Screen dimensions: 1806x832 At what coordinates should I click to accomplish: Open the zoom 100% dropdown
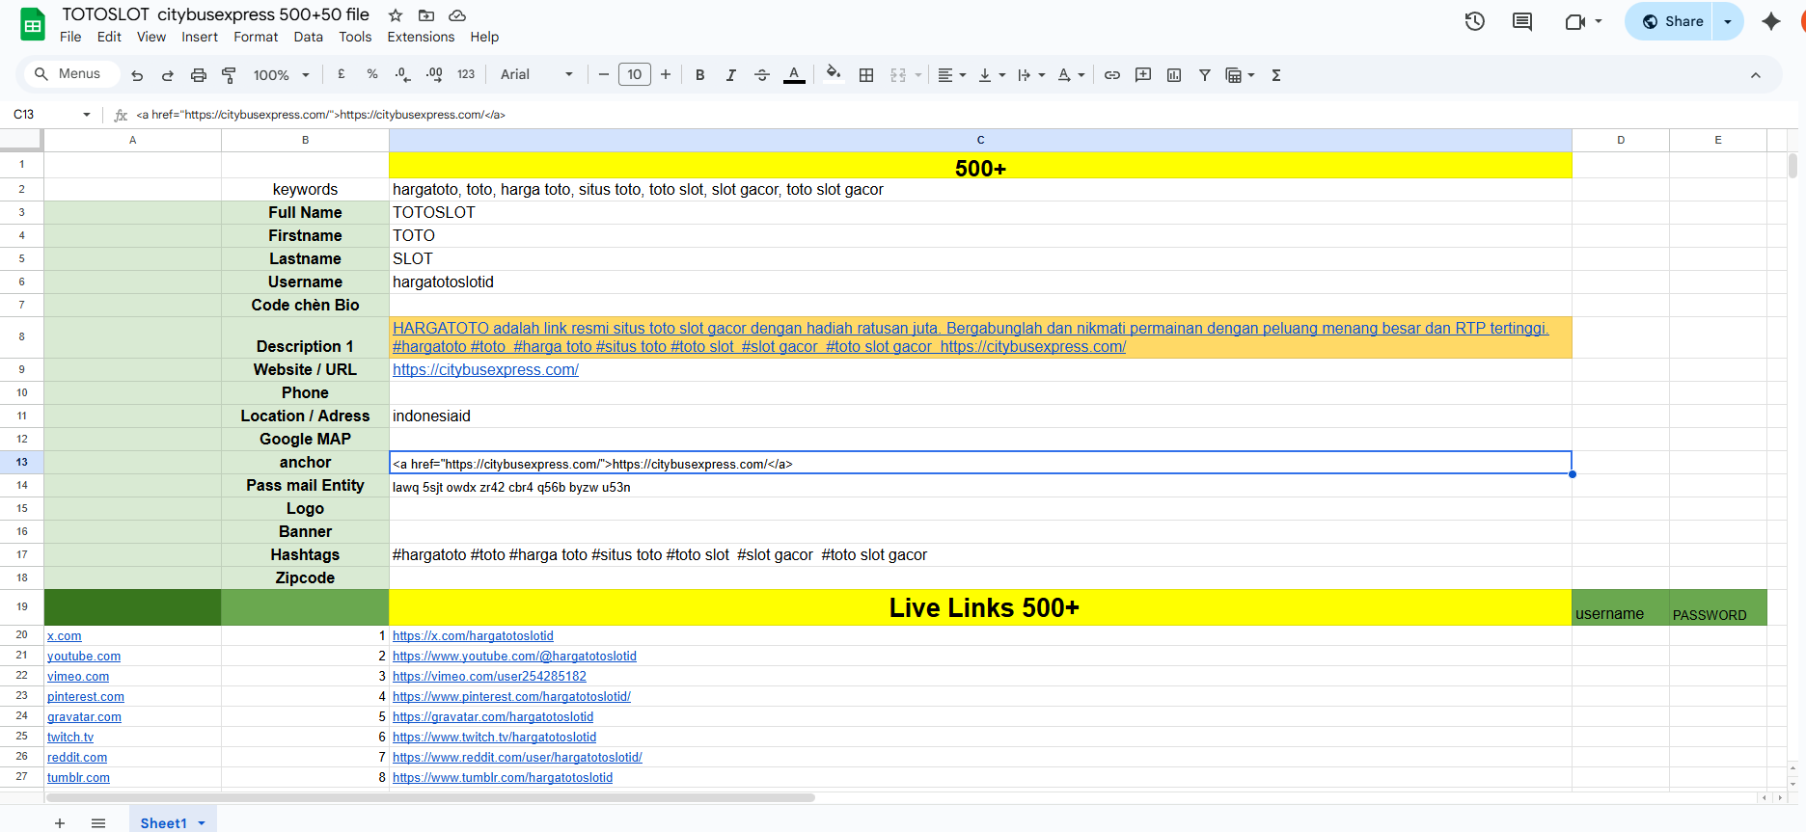point(281,75)
